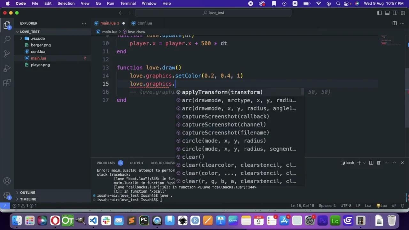Open the Search view in the activity bar
409x230 pixels.
(7, 40)
